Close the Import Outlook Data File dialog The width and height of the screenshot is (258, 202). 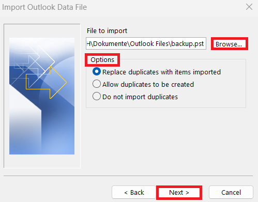[x=249, y=7]
